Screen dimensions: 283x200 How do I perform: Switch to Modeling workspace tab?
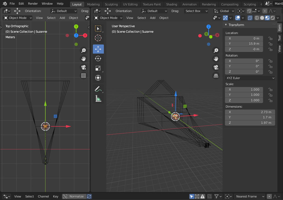pos(93,4)
